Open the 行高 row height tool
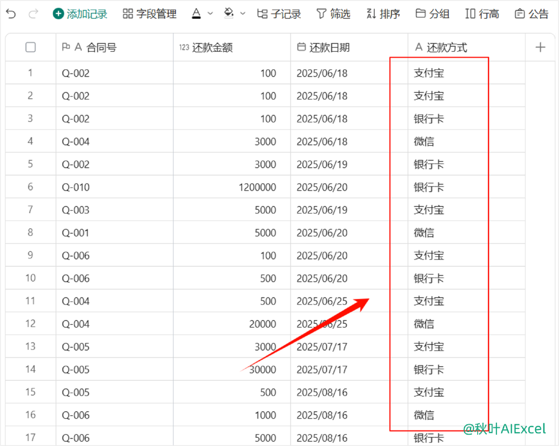Screen dimensions: 559x446 click(x=482, y=14)
